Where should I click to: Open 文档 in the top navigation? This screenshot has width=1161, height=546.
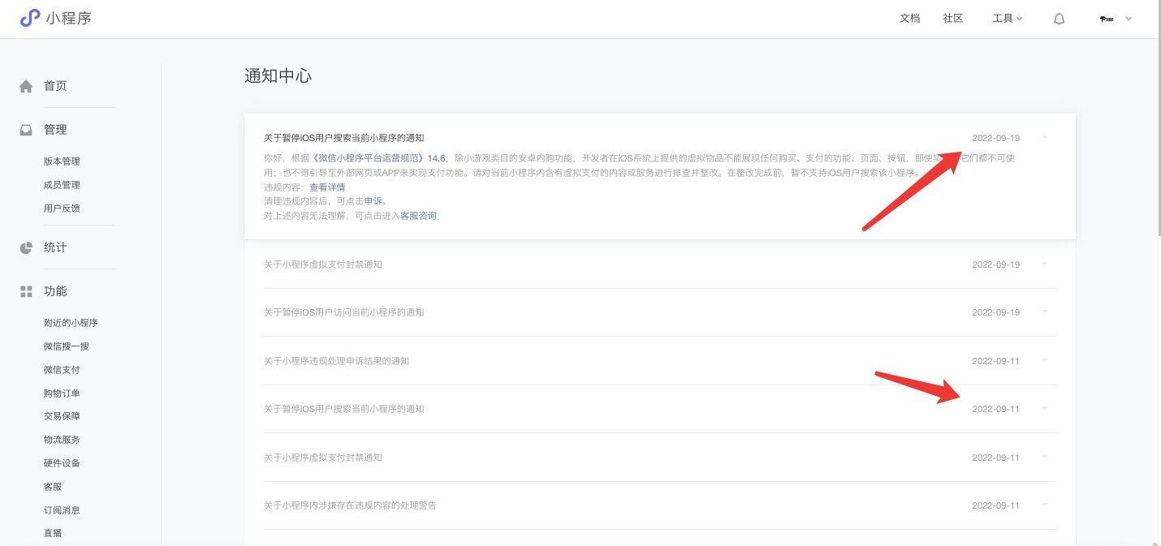(x=910, y=19)
